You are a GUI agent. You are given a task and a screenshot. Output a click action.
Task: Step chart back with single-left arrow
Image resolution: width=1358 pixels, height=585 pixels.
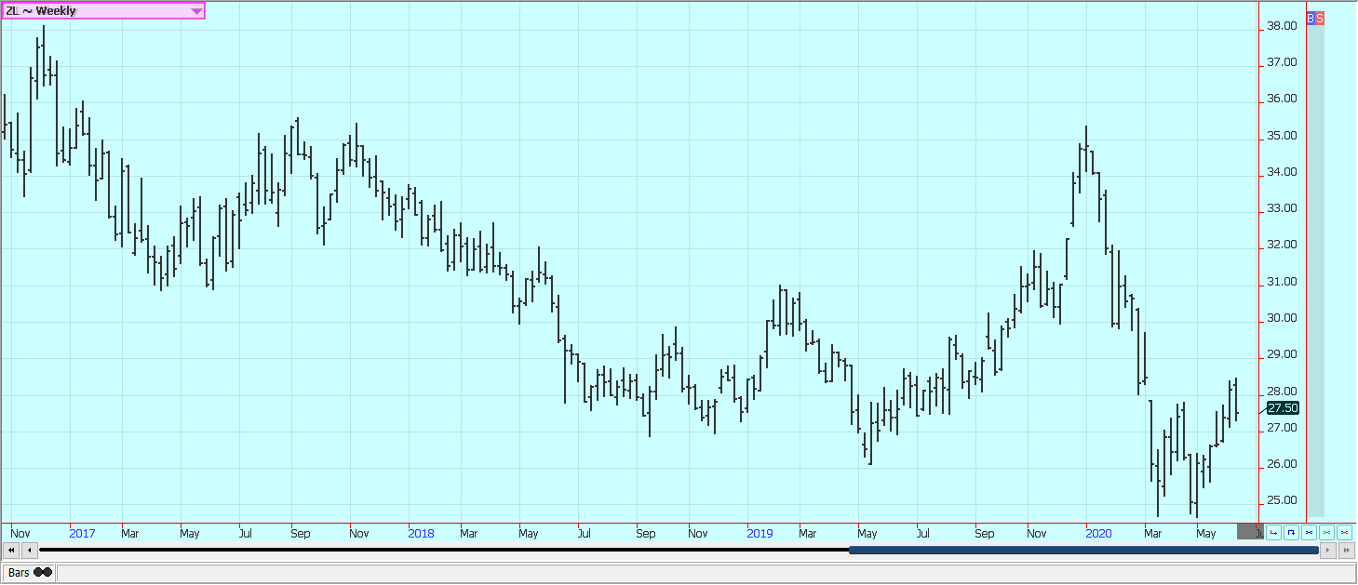point(29,551)
